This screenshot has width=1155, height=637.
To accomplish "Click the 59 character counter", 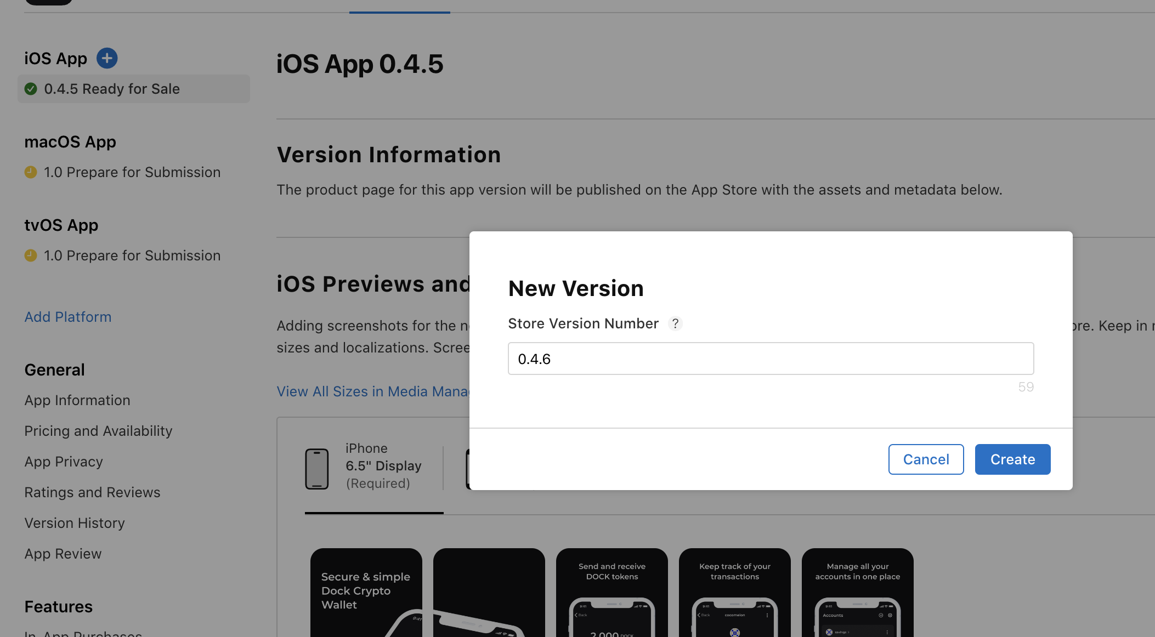I will click(x=1026, y=387).
